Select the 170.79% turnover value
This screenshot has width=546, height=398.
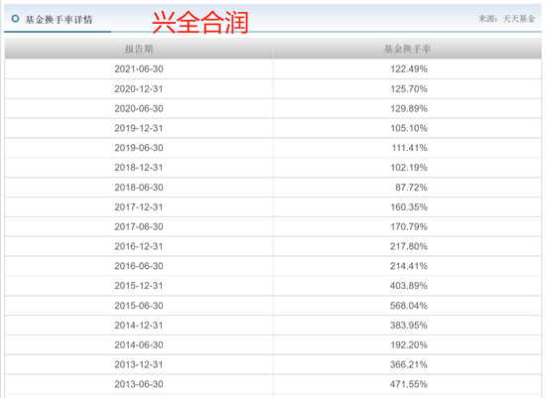(x=409, y=226)
